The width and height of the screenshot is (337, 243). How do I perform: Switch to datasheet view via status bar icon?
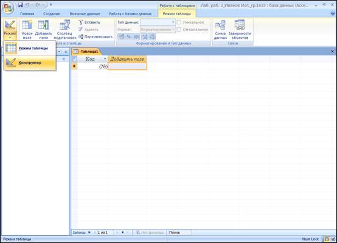327,239
